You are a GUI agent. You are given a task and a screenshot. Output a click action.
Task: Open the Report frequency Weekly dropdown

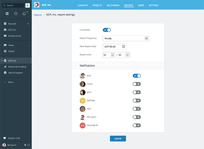click(x=126, y=38)
